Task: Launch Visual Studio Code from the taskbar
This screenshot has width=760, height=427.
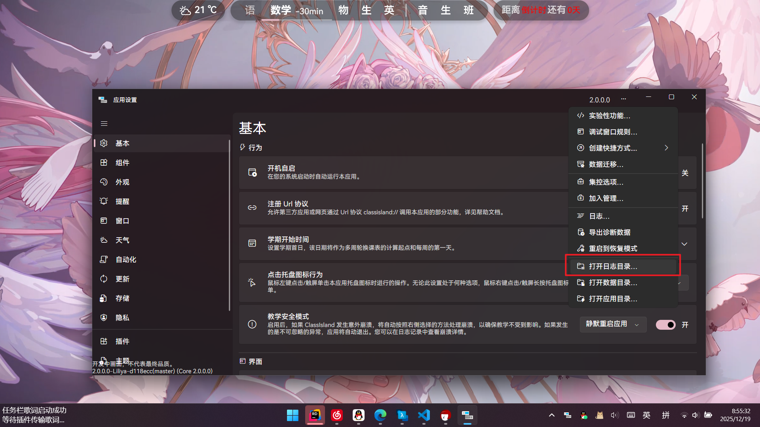Action: click(424, 415)
